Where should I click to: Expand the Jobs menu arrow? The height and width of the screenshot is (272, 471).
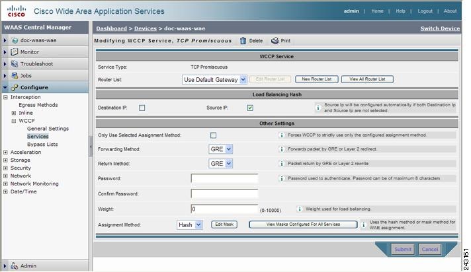coord(5,75)
